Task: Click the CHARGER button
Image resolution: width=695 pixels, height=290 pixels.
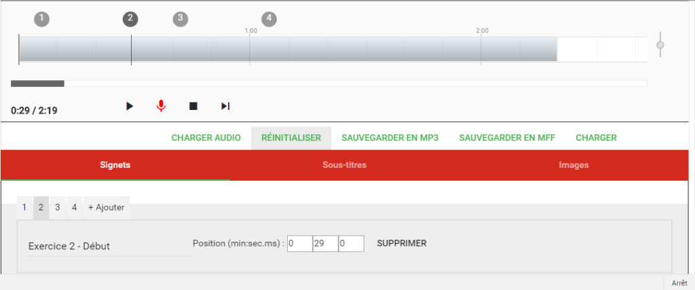Action: (596, 138)
